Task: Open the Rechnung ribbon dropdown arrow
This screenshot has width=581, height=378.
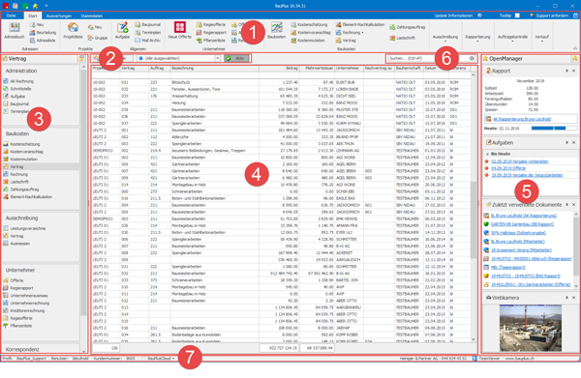Action: click(x=362, y=33)
